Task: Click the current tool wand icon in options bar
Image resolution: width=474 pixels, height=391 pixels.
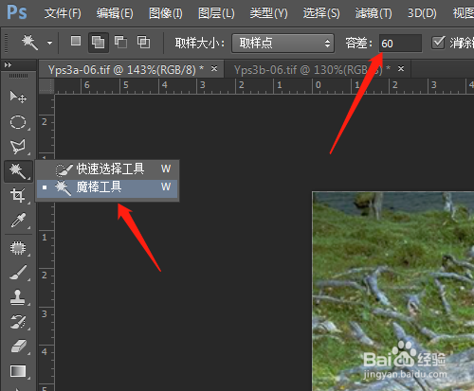Action: coord(30,43)
